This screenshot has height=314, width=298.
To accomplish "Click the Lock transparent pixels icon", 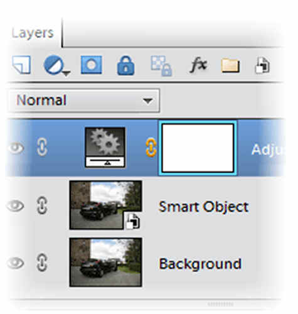I will (161, 65).
